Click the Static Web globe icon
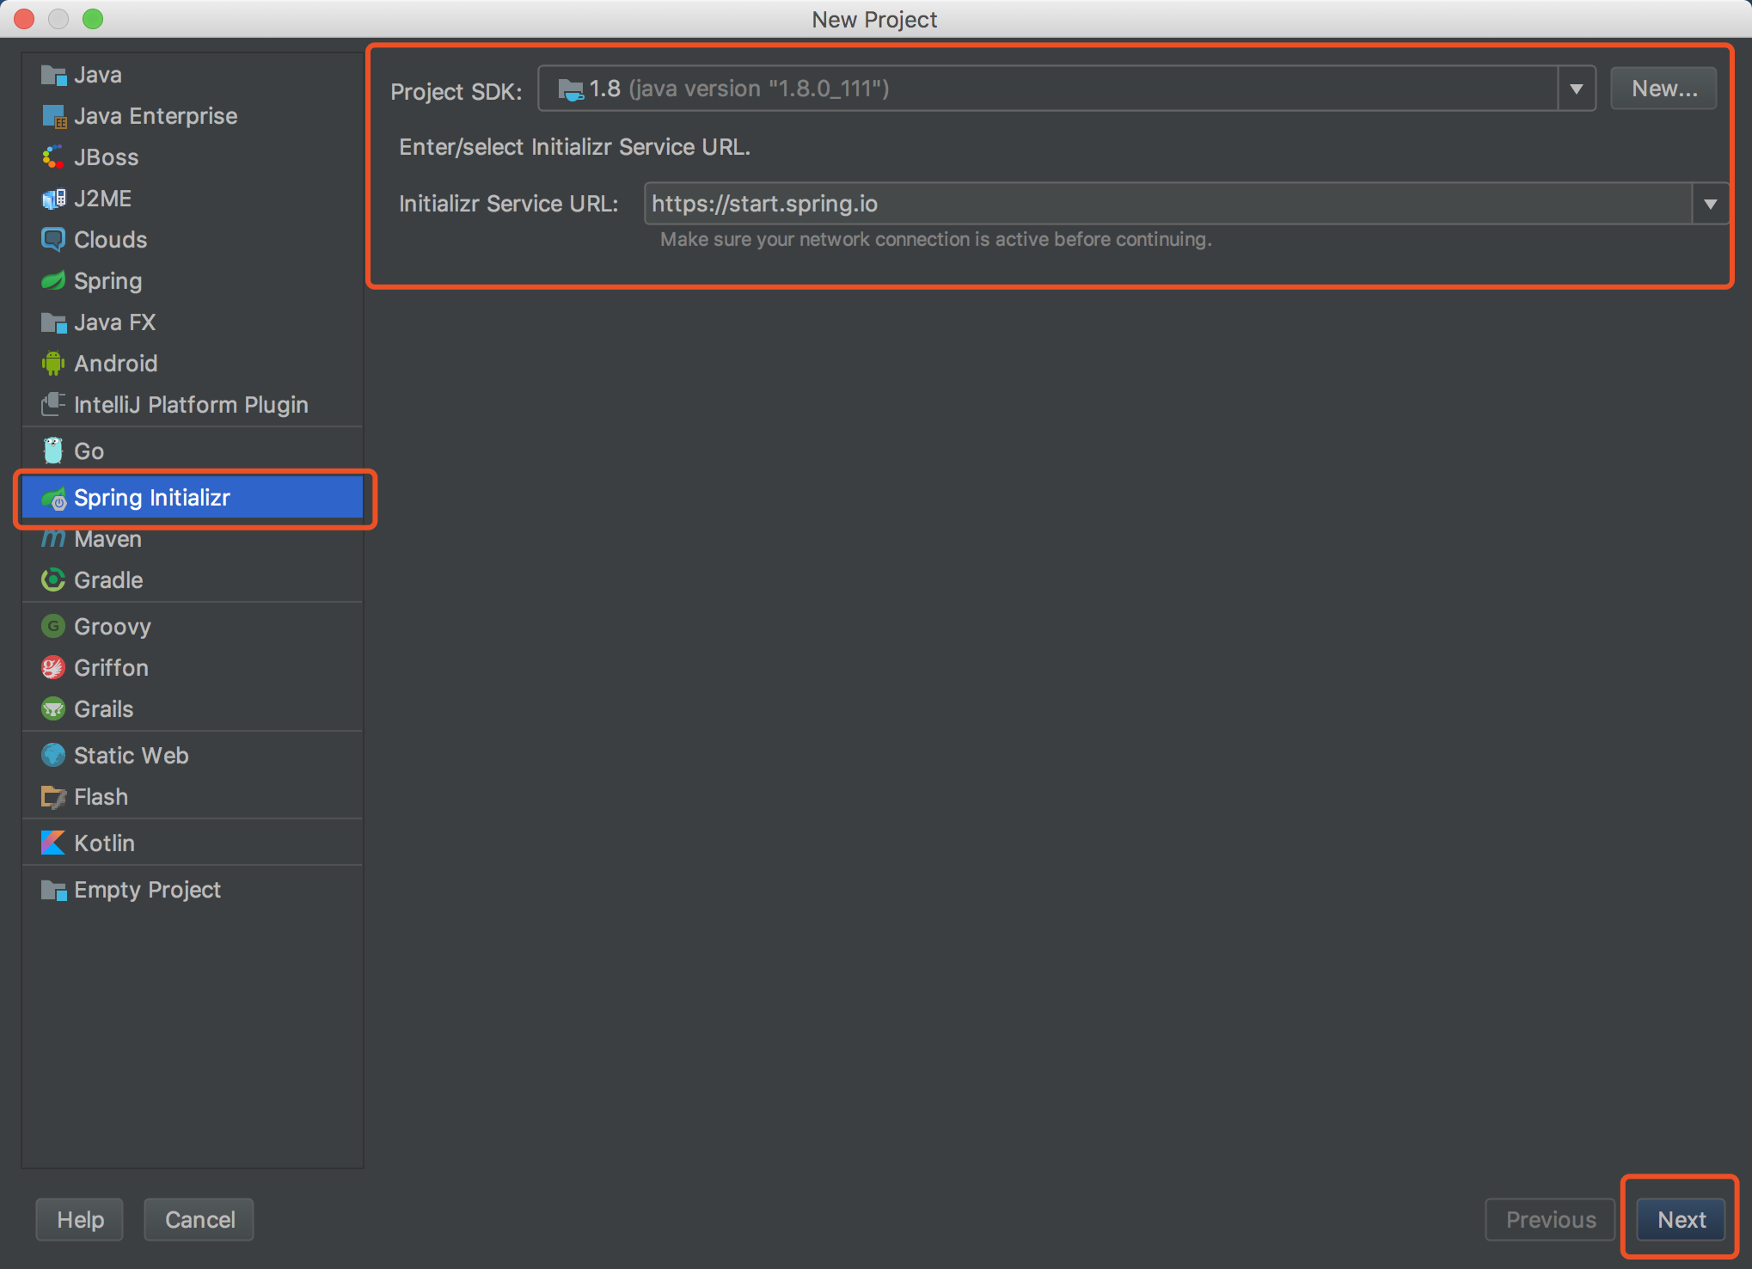This screenshot has height=1269, width=1752. click(x=53, y=756)
